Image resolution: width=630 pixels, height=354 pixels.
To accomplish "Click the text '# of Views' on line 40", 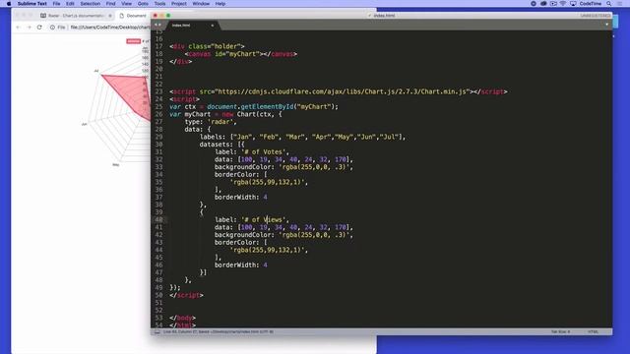I will 265,219.
